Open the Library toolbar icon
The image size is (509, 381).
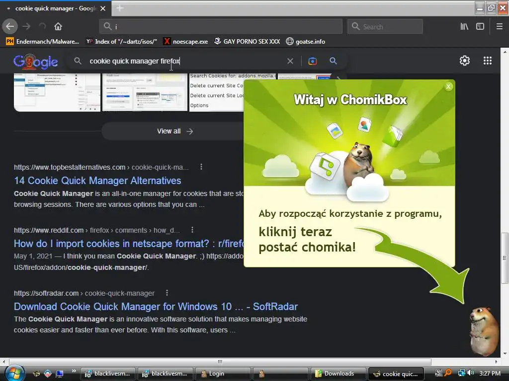[x=464, y=26]
